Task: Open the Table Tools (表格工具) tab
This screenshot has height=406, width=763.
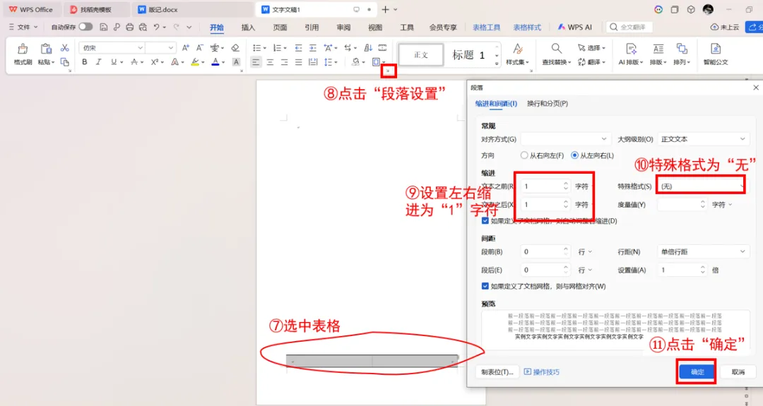Action: click(x=487, y=28)
